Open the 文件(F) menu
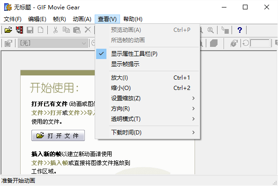 [x=13, y=19]
